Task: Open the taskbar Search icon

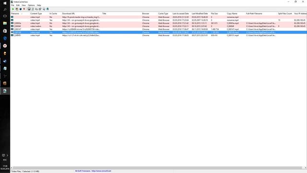Action: 5,10
